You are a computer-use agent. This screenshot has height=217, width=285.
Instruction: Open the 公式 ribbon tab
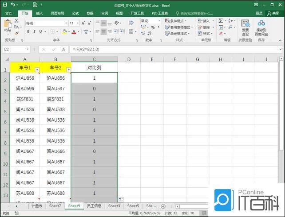(x=75, y=13)
